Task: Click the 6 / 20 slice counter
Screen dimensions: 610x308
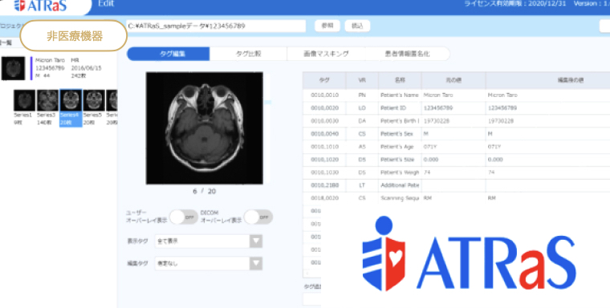Action: click(x=204, y=192)
